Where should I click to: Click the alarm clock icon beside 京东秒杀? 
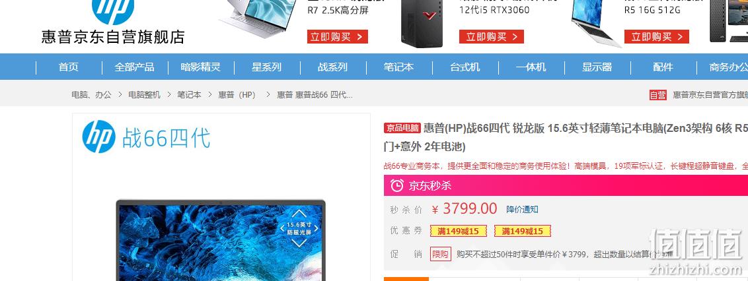(x=397, y=185)
